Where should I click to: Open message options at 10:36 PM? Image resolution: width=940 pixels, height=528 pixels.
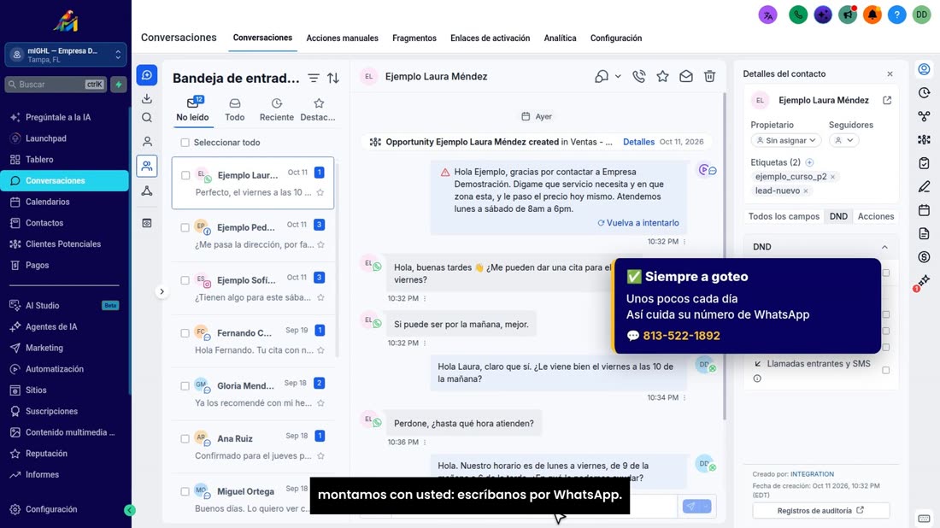pyautogui.click(x=425, y=443)
